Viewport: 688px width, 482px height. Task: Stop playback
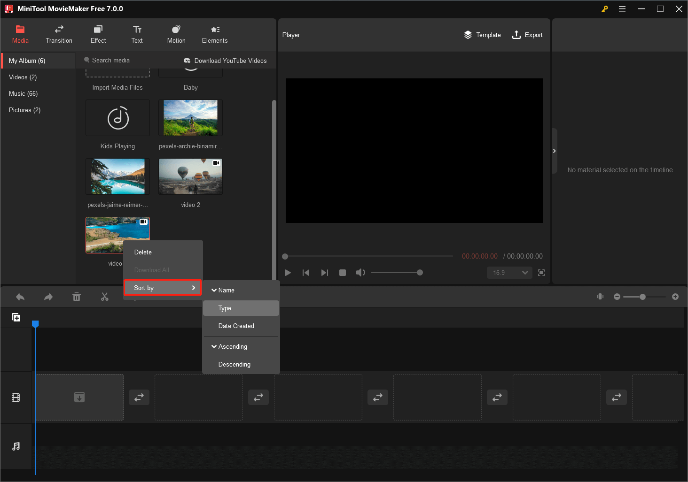343,273
